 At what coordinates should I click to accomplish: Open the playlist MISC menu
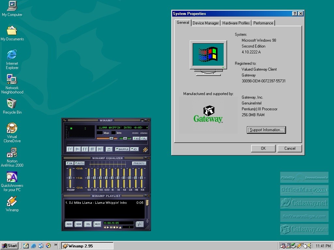[97, 224]
